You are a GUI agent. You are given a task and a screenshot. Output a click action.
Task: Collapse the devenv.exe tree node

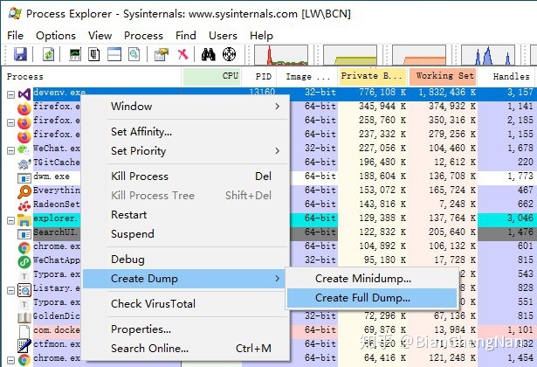[11, 94]
